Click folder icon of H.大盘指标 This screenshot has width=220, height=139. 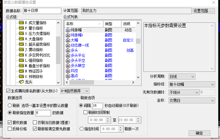pyautogui.click(x=21, y=39)
